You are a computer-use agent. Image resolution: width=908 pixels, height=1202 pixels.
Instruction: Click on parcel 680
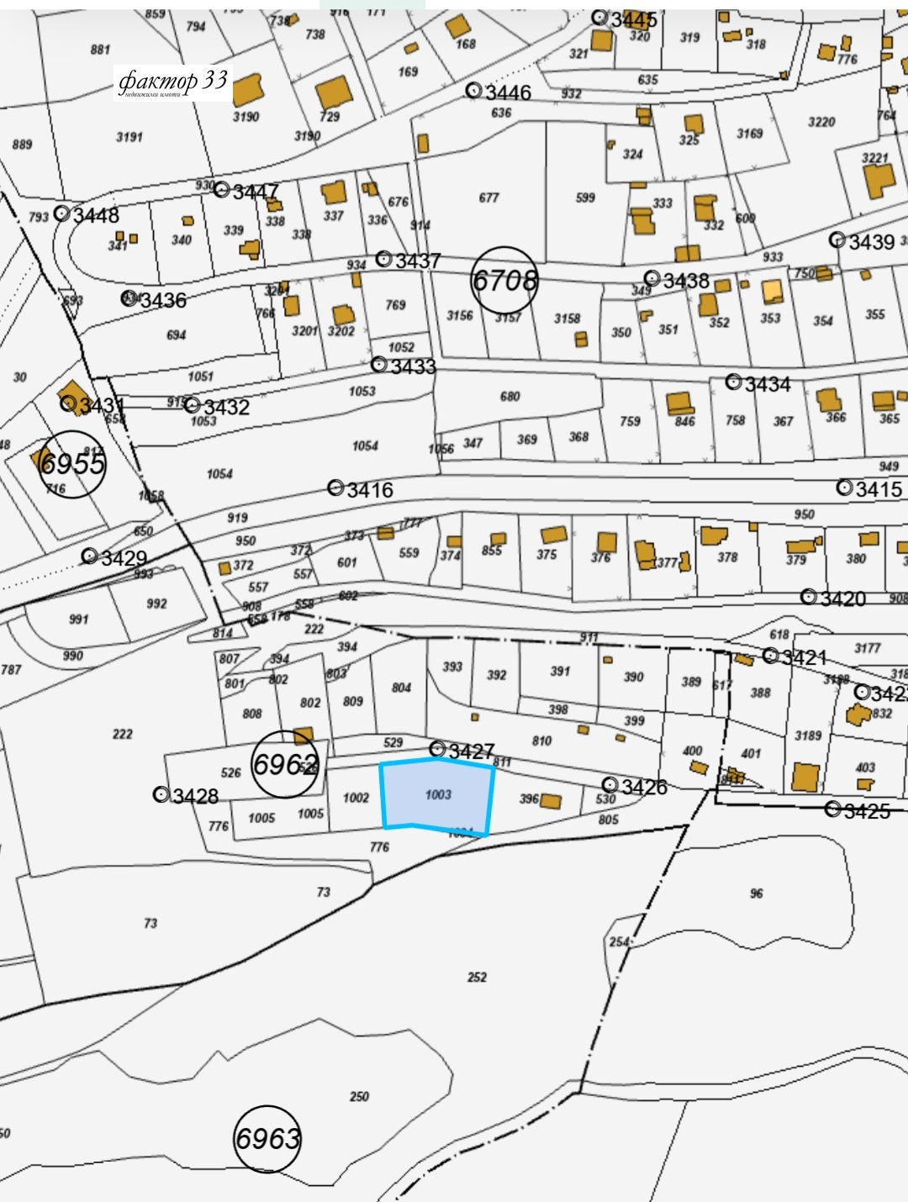tap(509, 396)
